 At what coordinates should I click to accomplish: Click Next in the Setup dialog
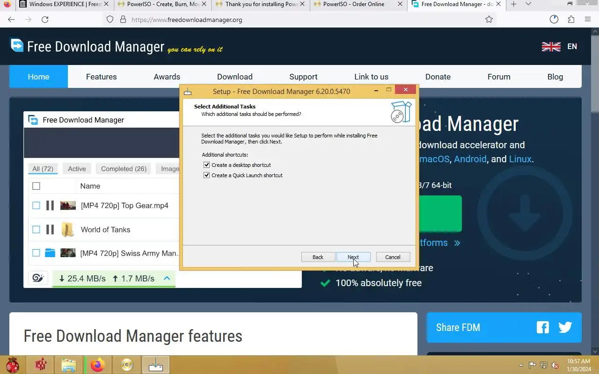[x=353, y=257]
